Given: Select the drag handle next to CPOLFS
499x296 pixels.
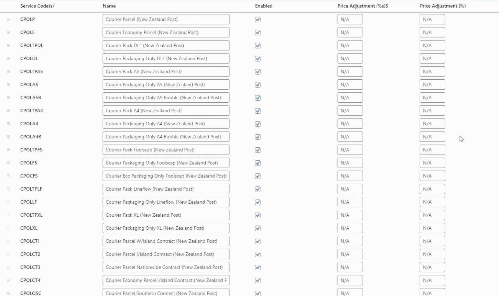Looking at the screenshot, I should 8,163.
